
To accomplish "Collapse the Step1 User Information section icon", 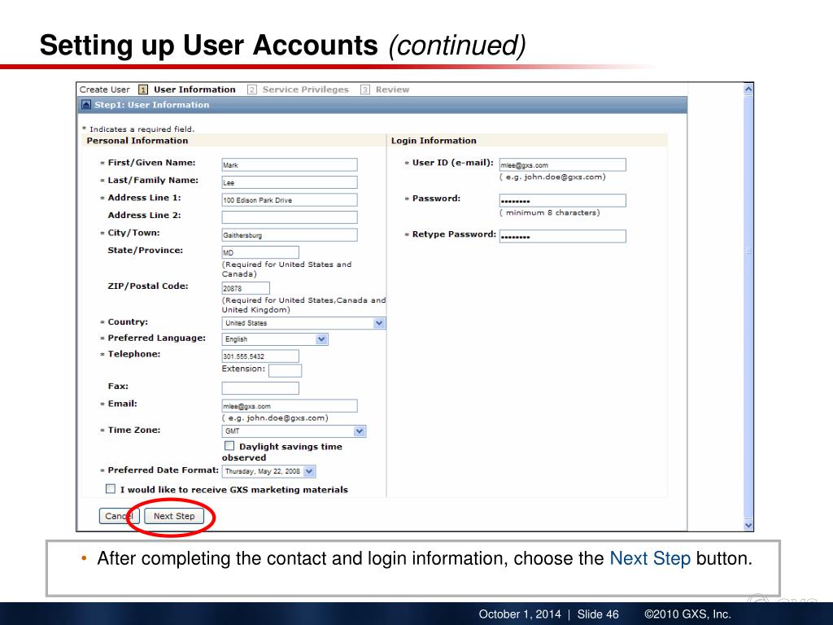I will tap(86, 105).
